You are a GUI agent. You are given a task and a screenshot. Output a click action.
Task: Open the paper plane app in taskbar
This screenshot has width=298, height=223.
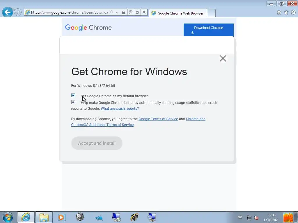coord(98,218)
